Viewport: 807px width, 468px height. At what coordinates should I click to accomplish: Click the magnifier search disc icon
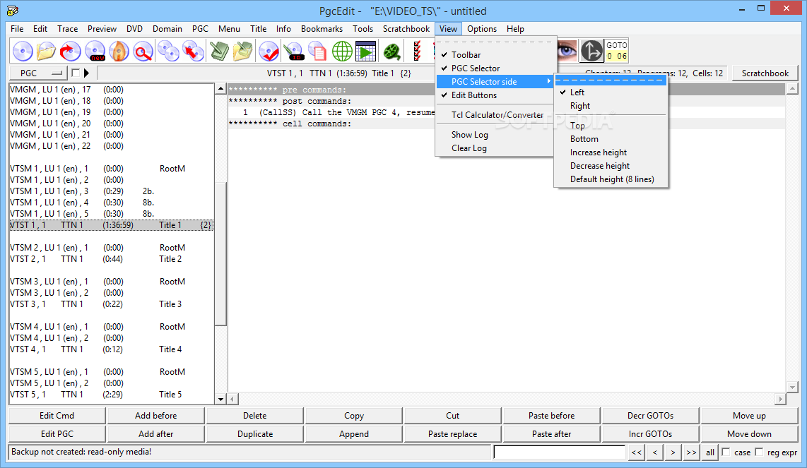point(143,51)
